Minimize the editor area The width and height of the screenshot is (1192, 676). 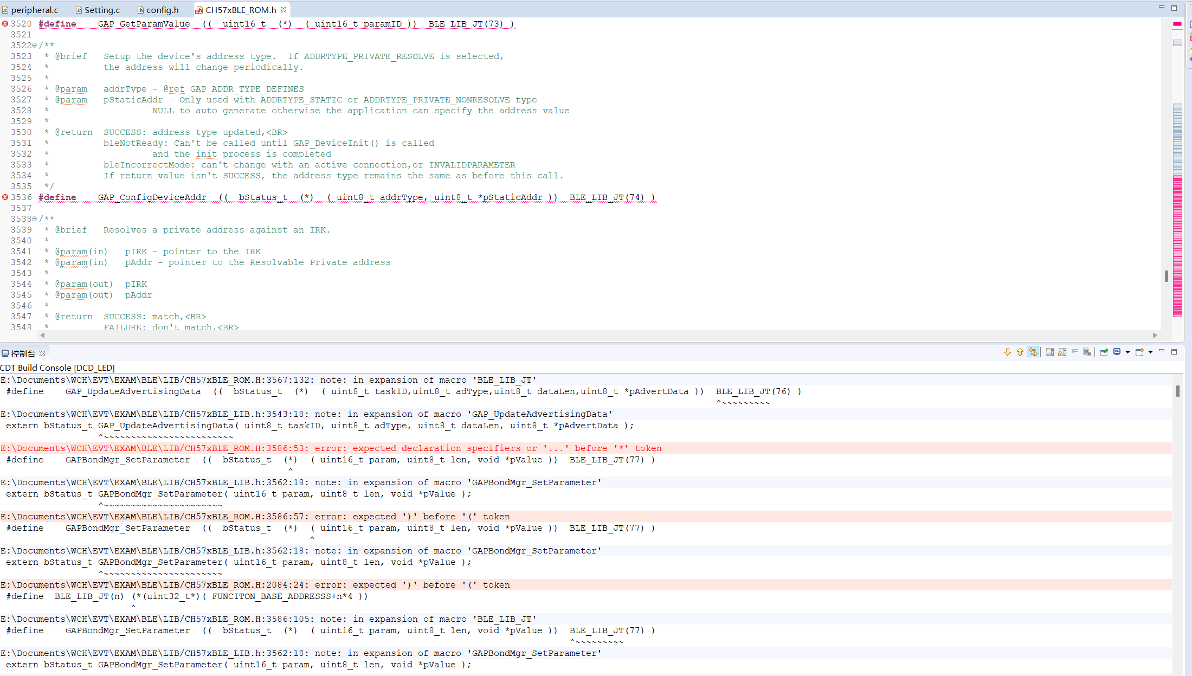1162,7
